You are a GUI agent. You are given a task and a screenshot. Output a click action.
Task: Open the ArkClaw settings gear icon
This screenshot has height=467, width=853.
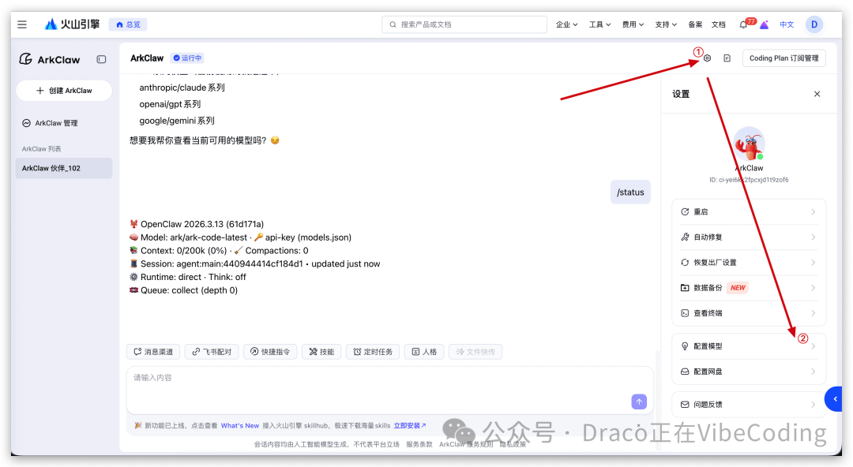(x=707, y=58)
